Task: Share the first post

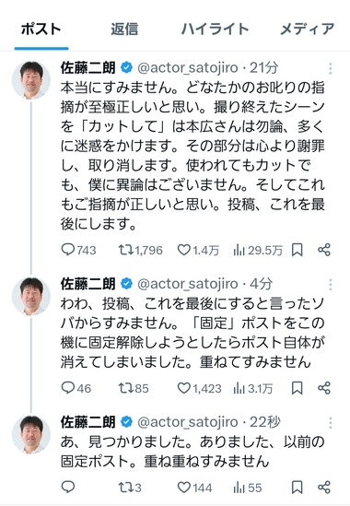Action: (x=324, y=250)
